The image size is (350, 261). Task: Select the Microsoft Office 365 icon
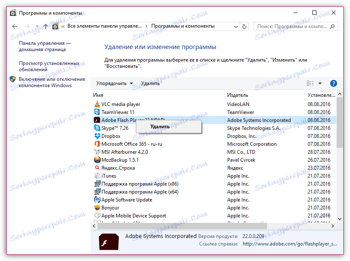[x=97, y=144]
